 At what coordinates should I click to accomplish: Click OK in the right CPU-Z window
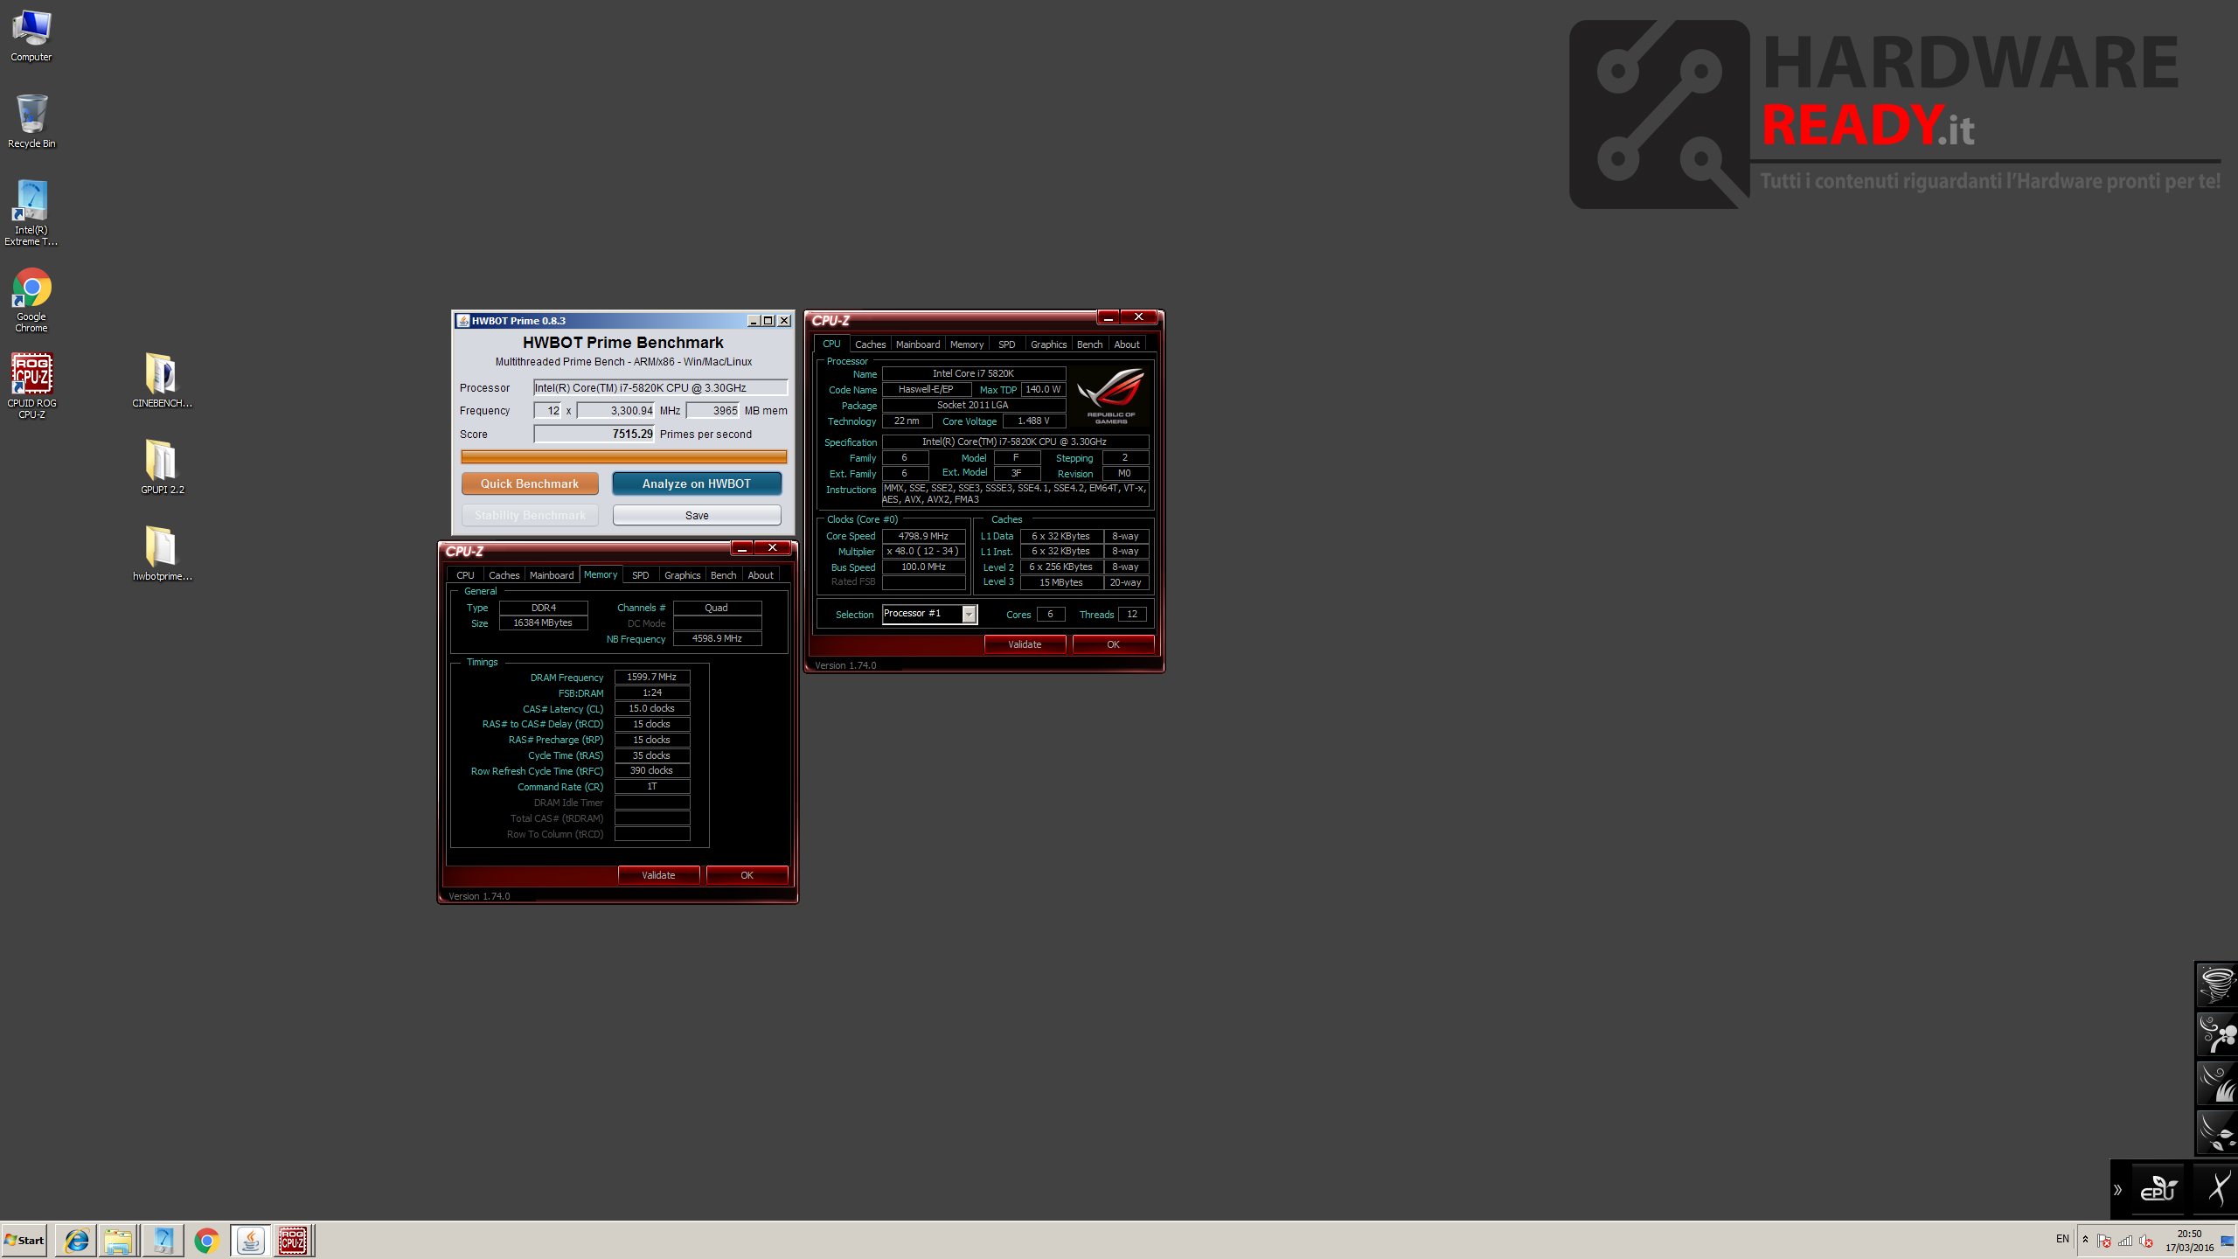tap(1113, 644)
